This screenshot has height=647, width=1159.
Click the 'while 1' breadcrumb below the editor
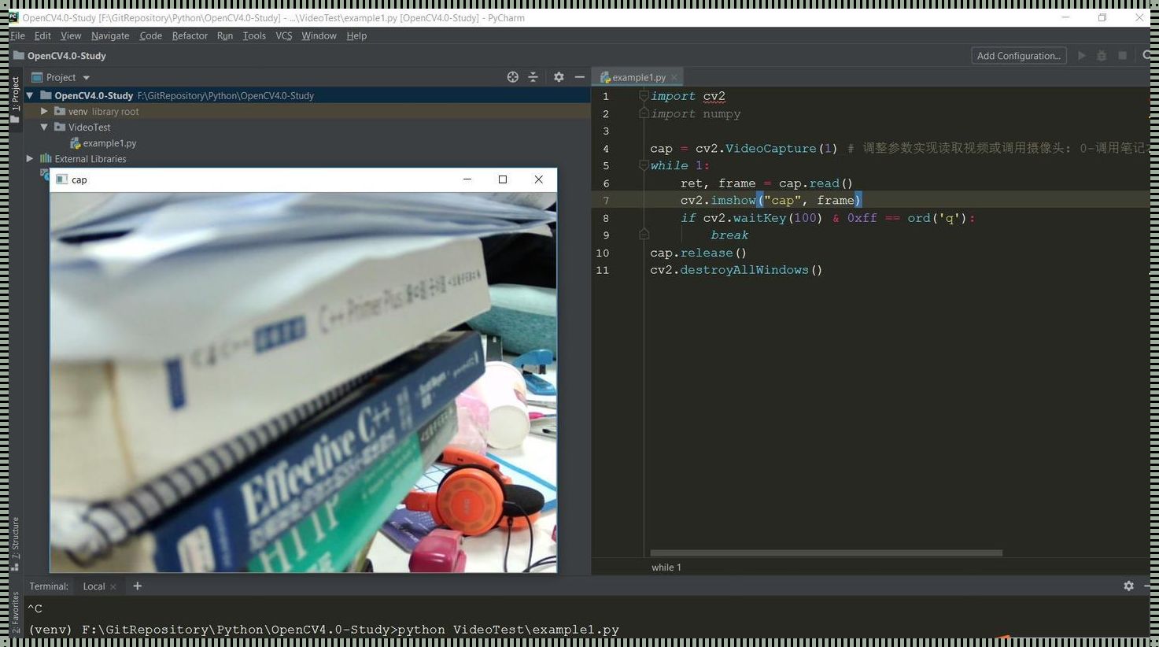click(666, 567)
